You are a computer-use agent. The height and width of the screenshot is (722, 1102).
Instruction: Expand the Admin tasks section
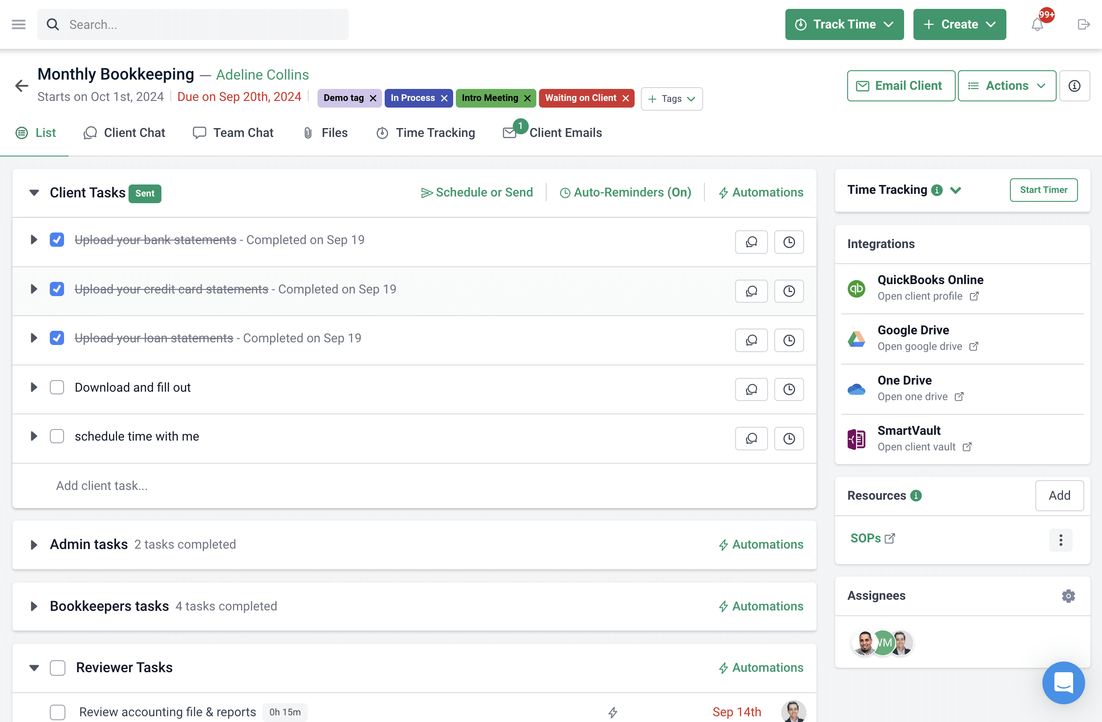tap(34, 545)
